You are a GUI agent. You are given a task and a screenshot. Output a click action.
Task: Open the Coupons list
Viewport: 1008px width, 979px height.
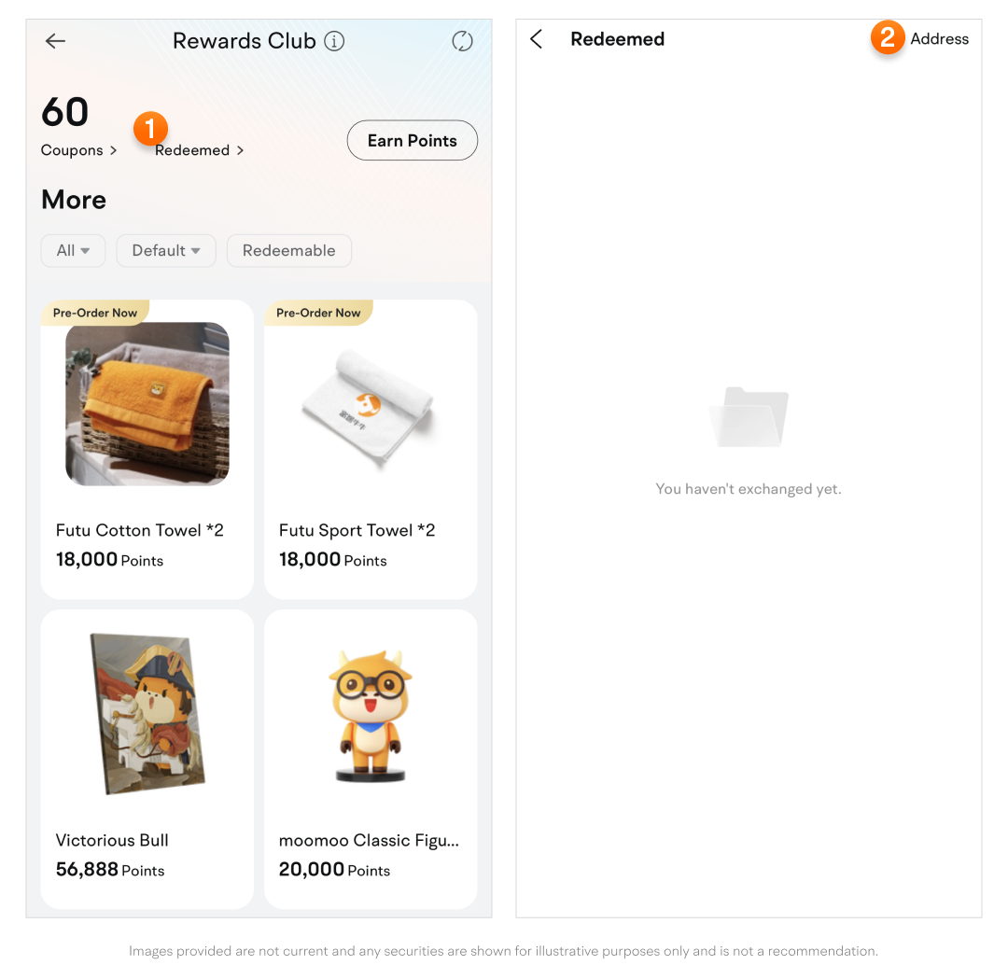point(78,149)
